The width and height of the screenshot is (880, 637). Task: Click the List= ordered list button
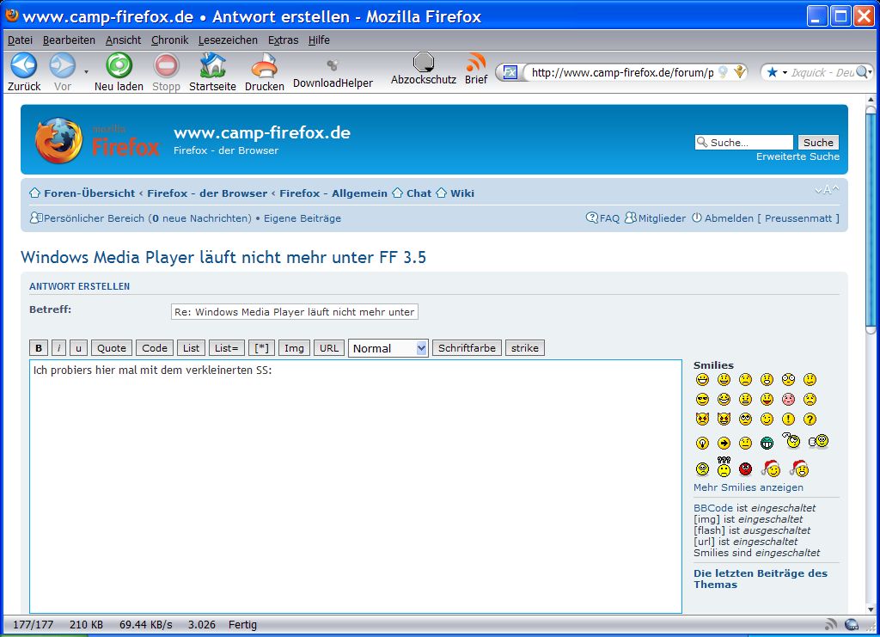227,348
